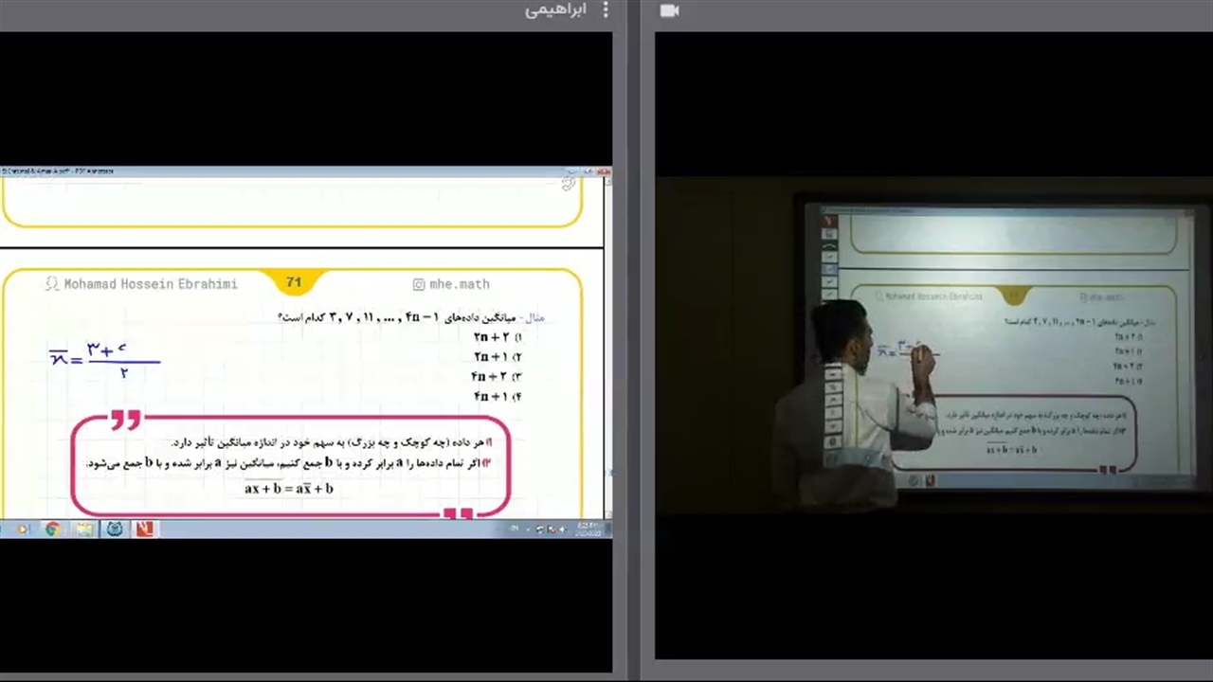
Task: Click the PDF Annotator window title bar
Action: click(x=284, y=171)
